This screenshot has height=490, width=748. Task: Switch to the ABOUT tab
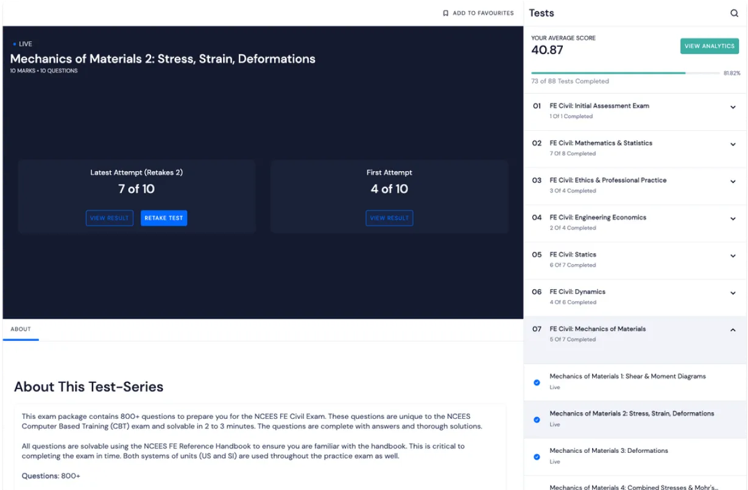pos(21,329)
